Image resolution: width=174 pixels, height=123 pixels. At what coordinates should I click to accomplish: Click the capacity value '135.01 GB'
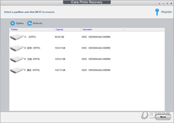tap(60, 59)
